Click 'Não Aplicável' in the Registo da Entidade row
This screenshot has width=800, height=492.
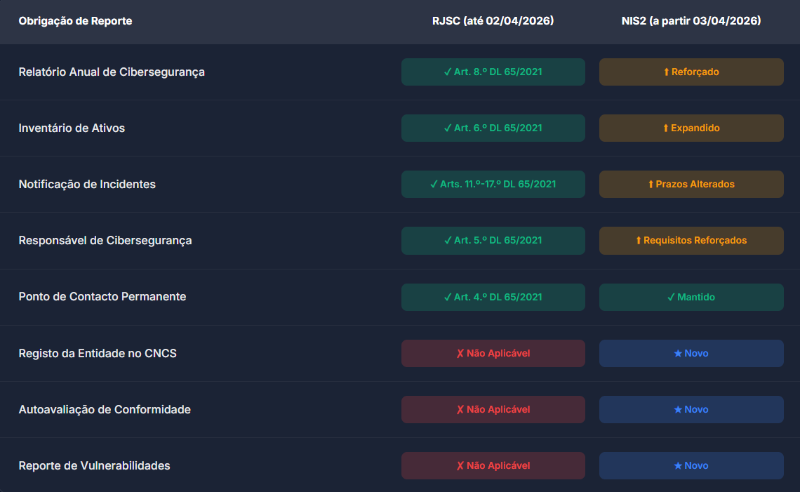coord(493,353)
